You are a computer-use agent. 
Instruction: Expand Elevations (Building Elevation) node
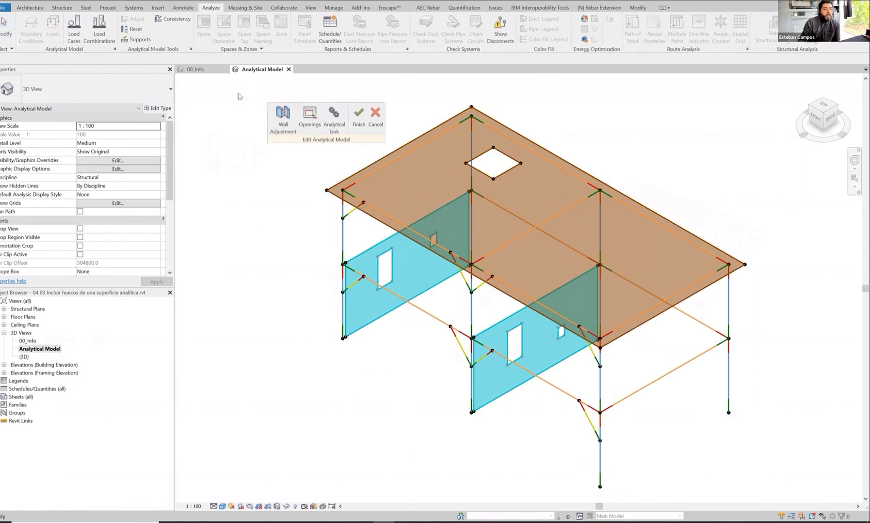tap(4, 365)
